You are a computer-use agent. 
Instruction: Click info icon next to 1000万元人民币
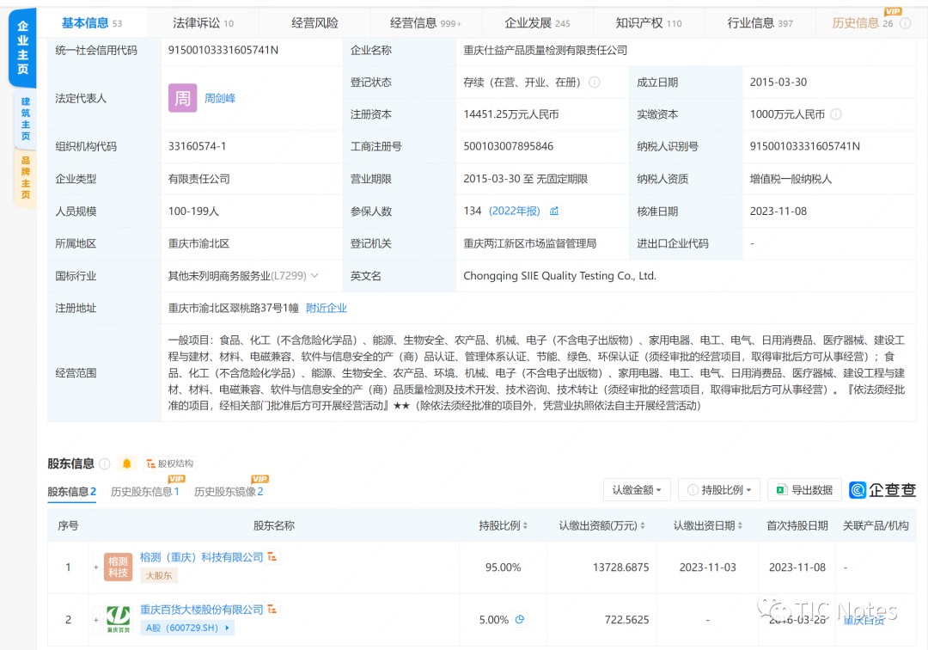pos(836,114)
